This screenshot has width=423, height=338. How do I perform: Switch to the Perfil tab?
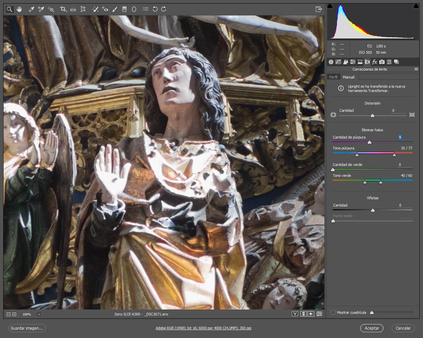click(x=333, y=77)
